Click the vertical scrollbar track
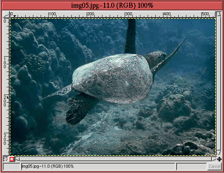Viewport: 224px width, 173px height. pyautogui.click(x=219, y=83)
